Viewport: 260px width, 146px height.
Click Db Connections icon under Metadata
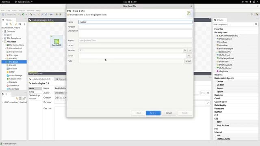point(8,45)
